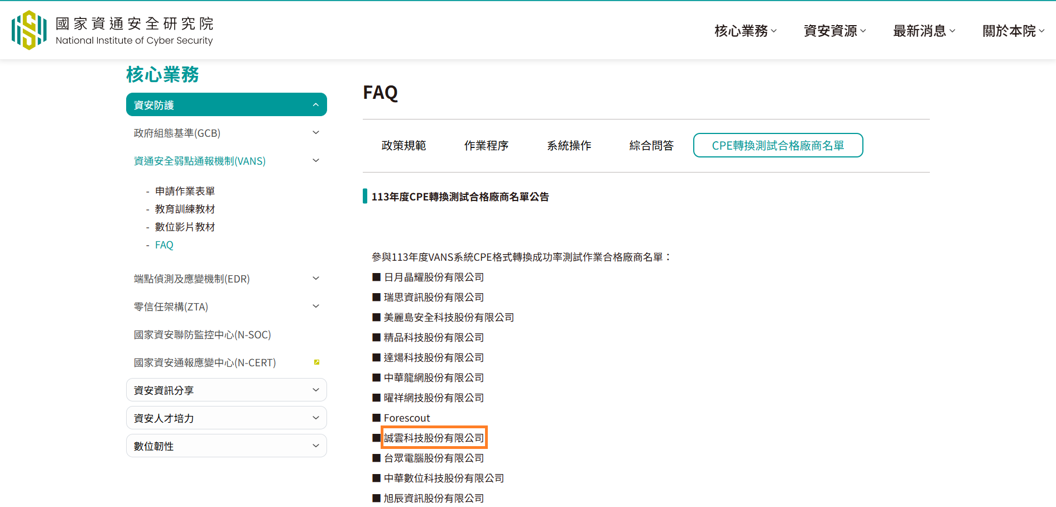Collapse the 資通安全弱點通報機制(VANS) chevron
Viewport: 1056px width, 507px height.
[x=316, y=160]
